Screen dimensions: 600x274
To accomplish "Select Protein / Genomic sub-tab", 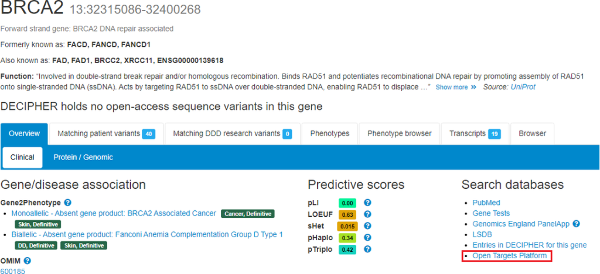I will [x=83, y=157].
